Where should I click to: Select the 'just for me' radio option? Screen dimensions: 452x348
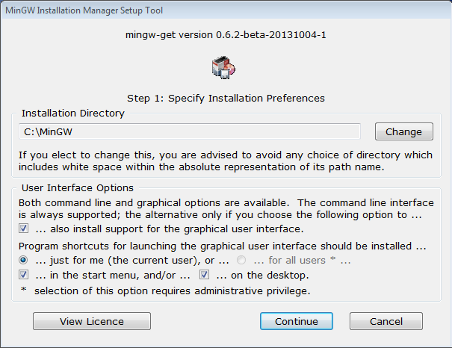click(x=25, y=260)
